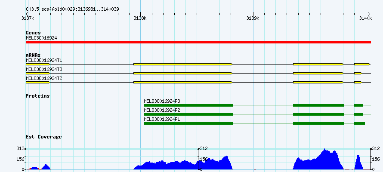Click the 3139k ruler label
Viewport: 383px width, 172px height.
[253, 18]
